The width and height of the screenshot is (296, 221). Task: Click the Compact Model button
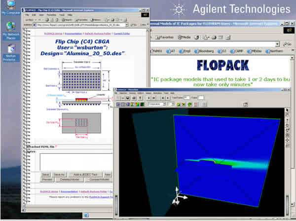(99, 180)
